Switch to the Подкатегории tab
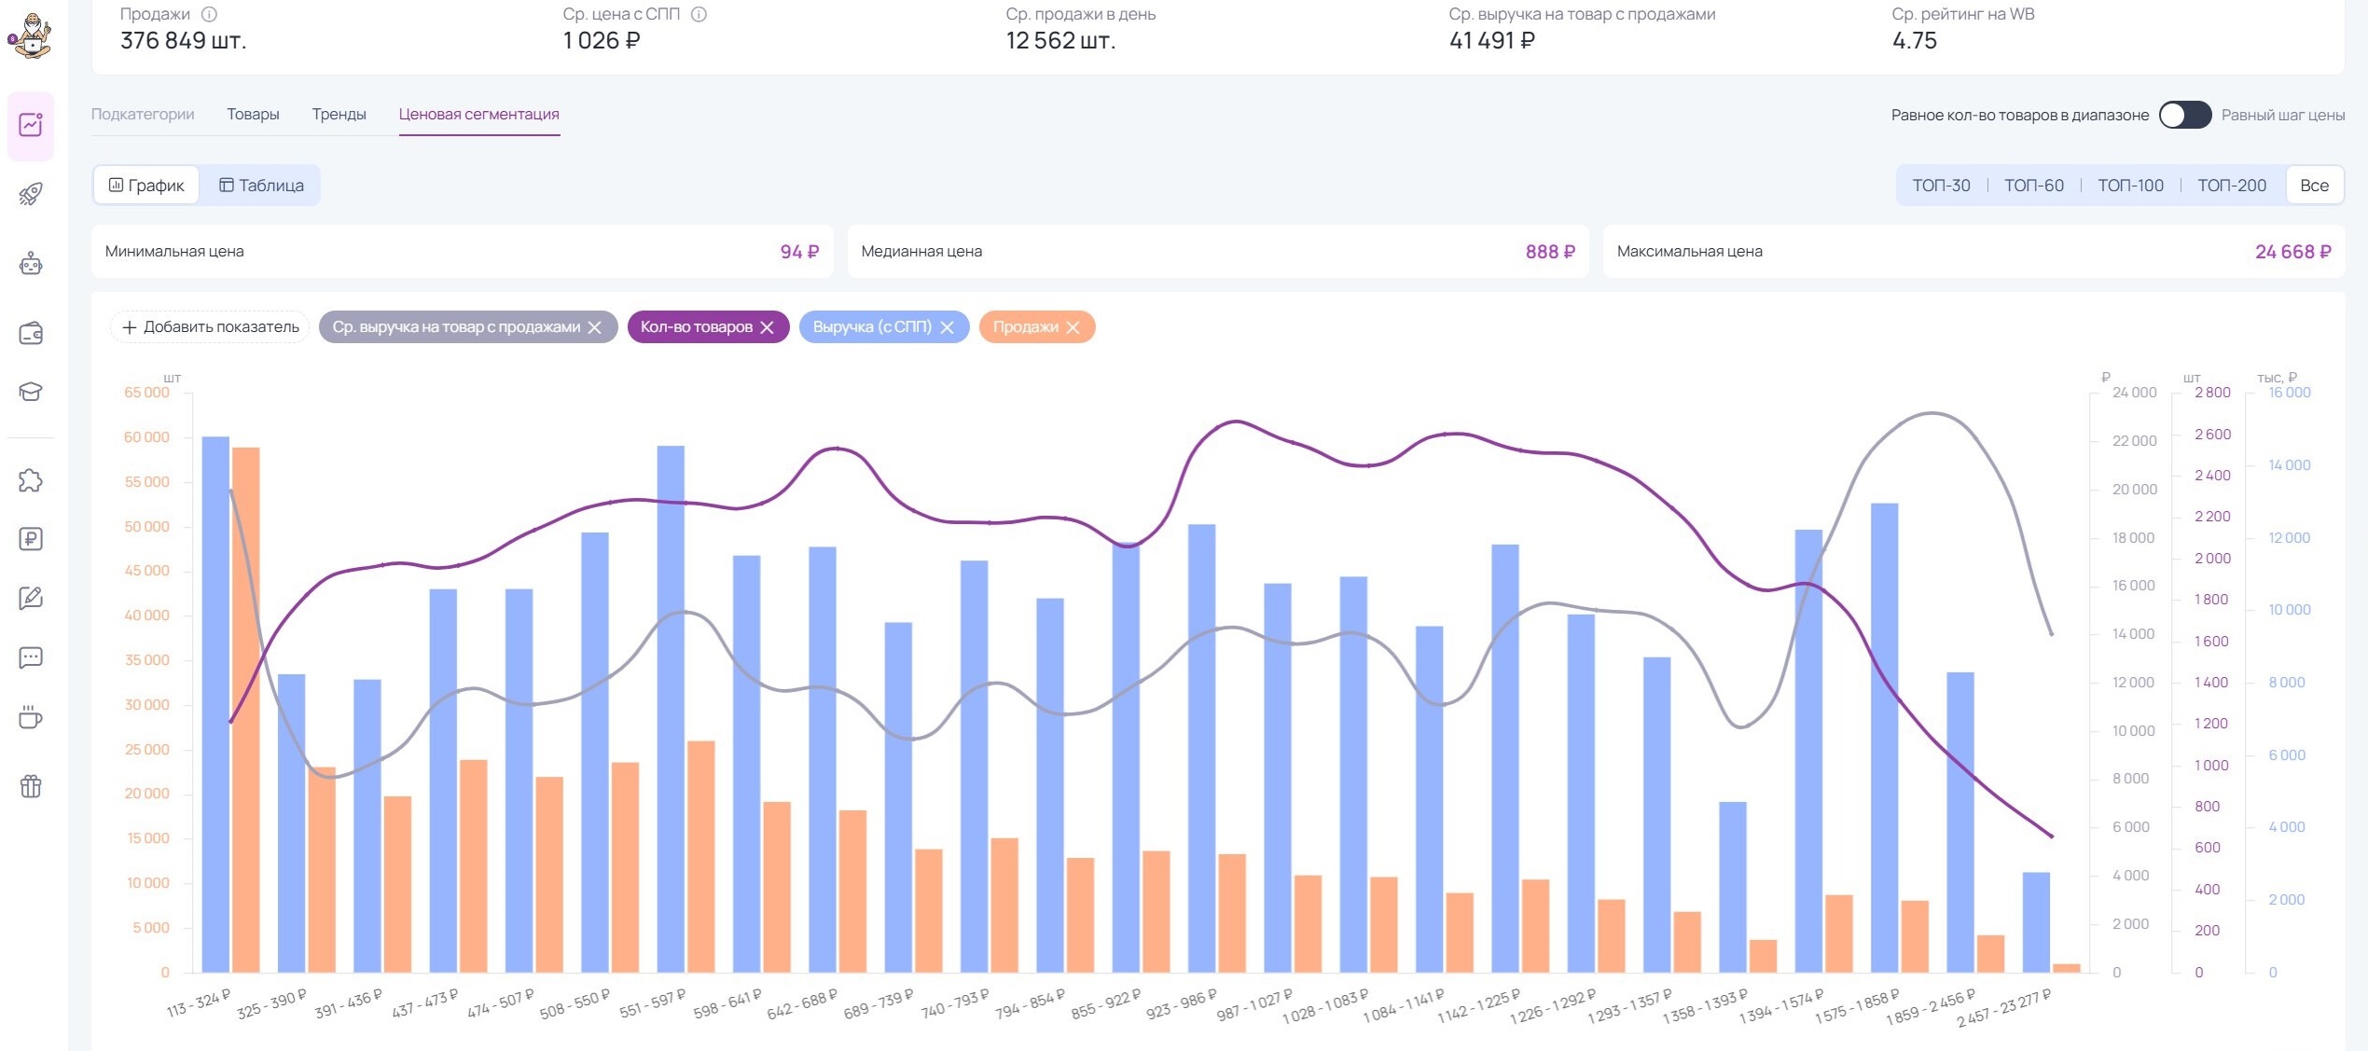Viewport: 2368px width, 1051px height. coord(143,114)
